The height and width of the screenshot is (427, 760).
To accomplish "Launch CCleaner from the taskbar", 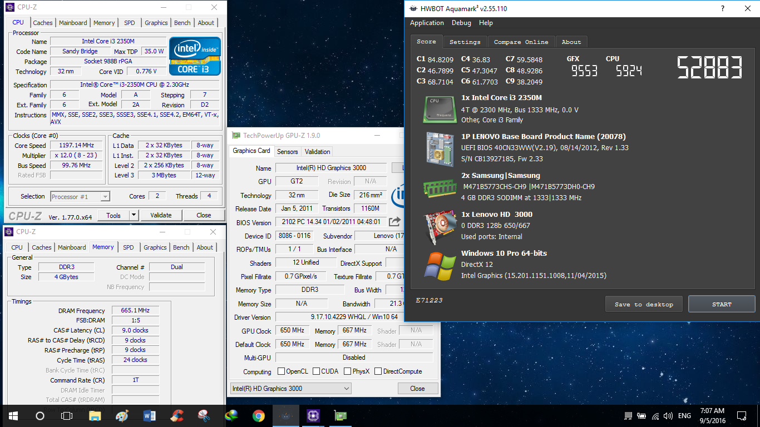I will [177, 415].
